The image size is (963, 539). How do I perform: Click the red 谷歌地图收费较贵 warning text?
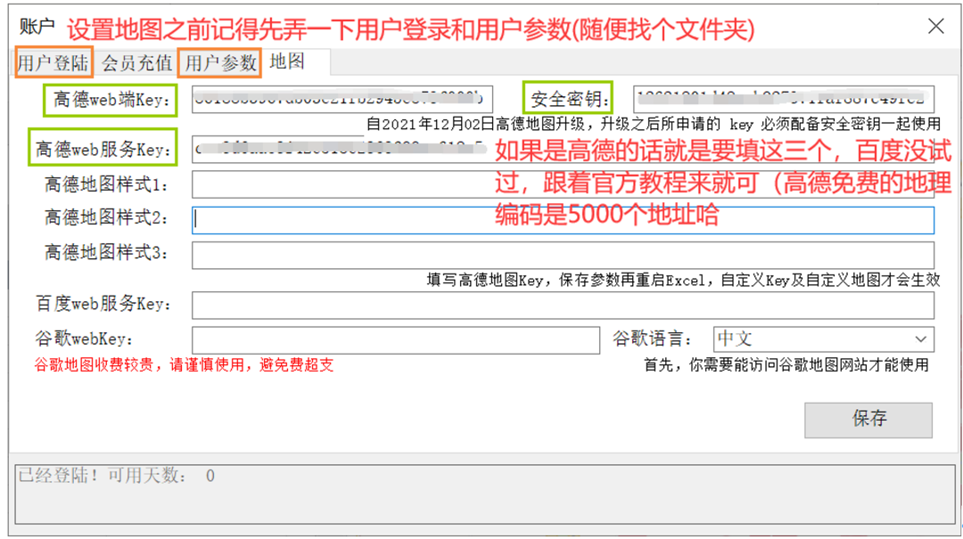[184, 365]
